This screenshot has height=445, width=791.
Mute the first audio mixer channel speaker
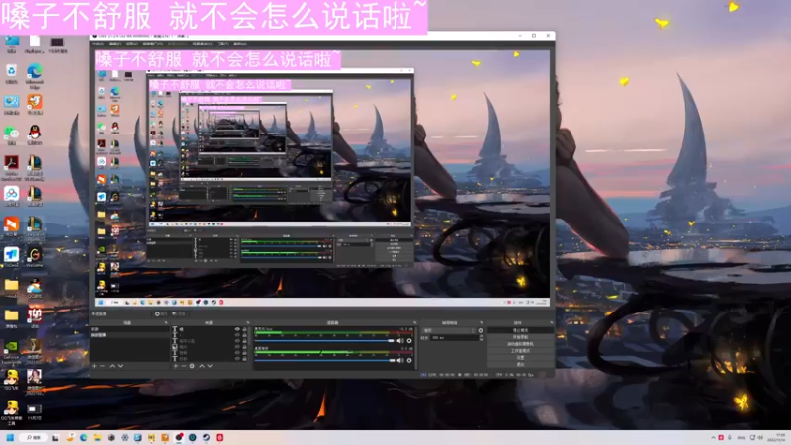coord(400,341)
